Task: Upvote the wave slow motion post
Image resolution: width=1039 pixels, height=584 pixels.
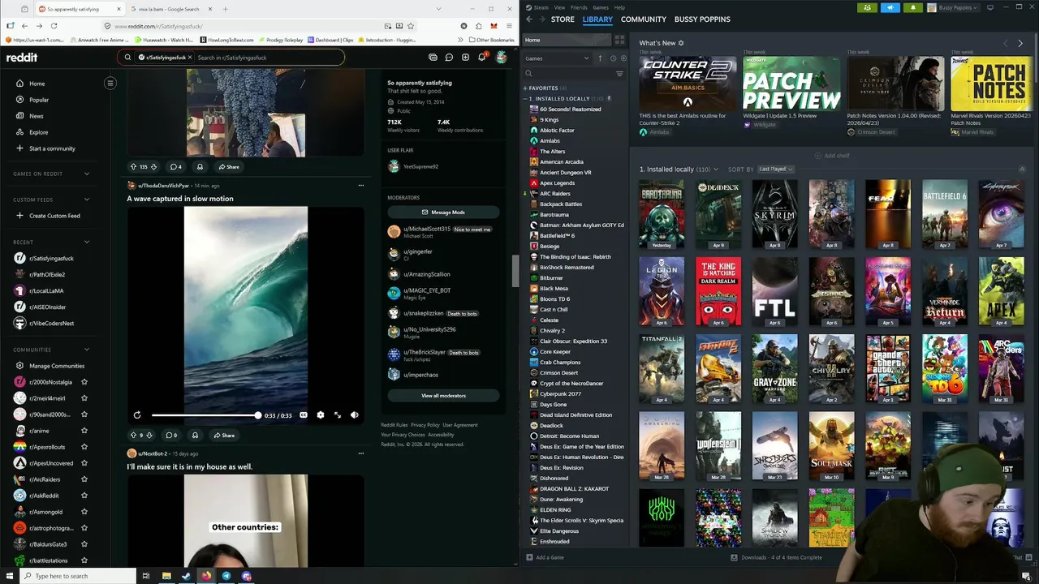Action: 133,436
